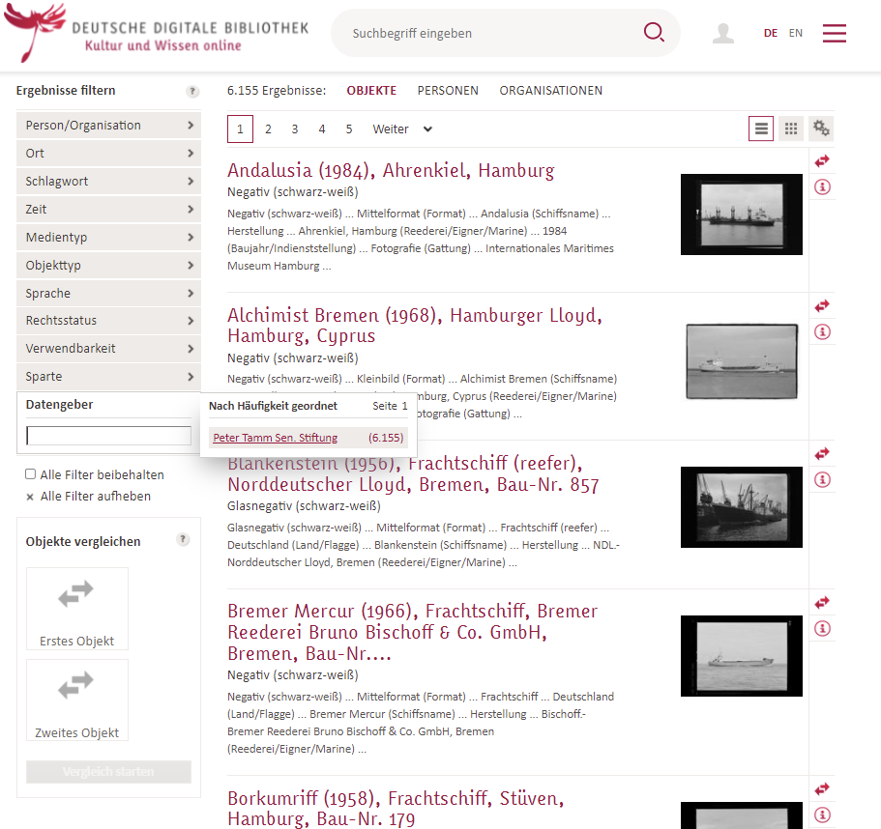The width and height of the screenshot is (881, 829).
Task: Show info for Andalusia (1984) result
Action: pos(822,186)
